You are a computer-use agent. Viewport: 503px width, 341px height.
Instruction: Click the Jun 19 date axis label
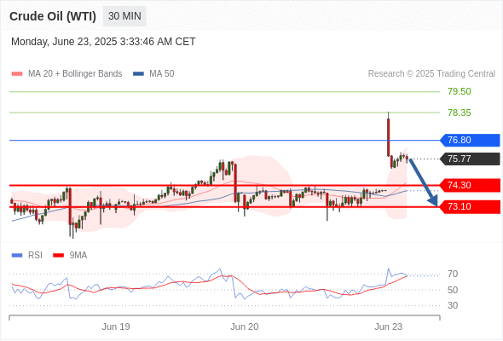(116, 327)
